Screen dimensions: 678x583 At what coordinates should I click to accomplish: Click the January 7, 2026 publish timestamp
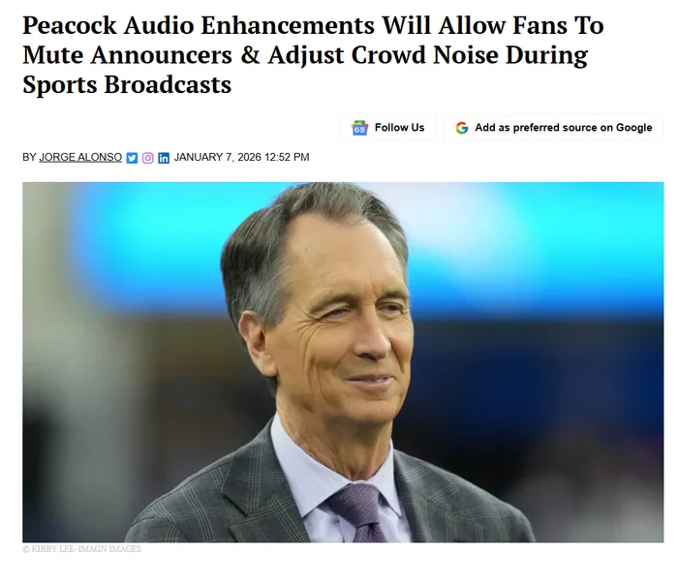241,157
